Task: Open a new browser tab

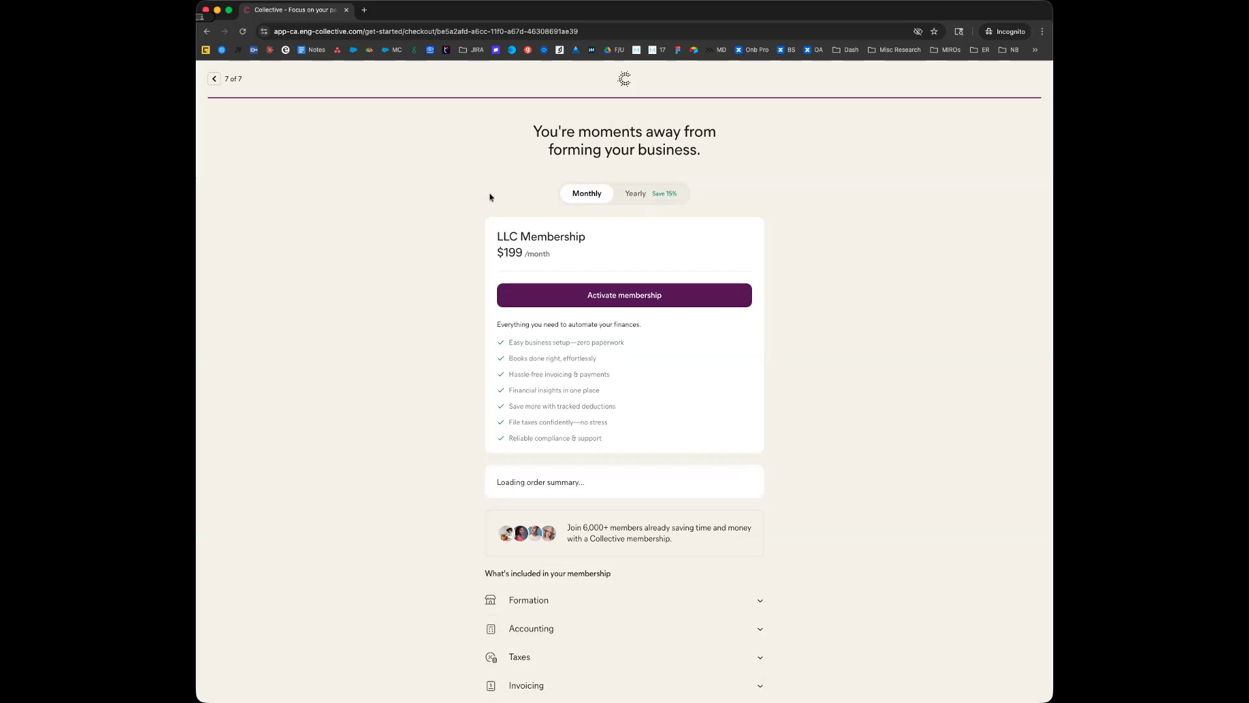Action: (x=364, y=10)
